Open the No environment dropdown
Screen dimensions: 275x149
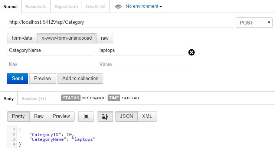[144, 6]
